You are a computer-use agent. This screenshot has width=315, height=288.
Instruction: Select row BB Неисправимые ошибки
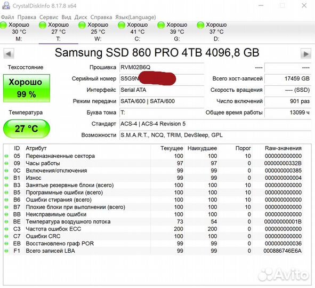pos(154,214)
